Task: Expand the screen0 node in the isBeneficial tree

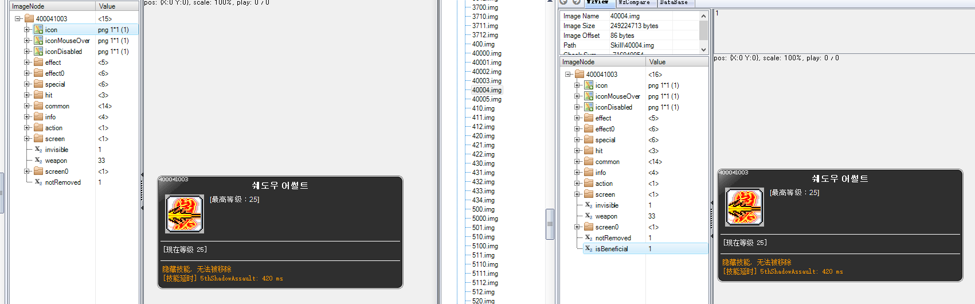Action: 577,227
